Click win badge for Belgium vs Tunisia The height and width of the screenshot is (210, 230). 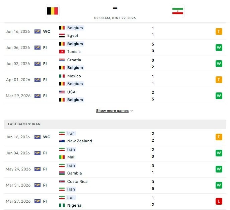point(219,48)
